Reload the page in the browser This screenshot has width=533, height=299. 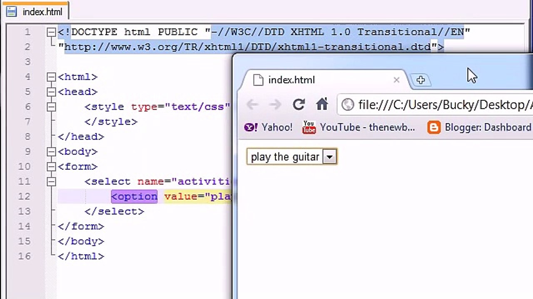[299, 105]
